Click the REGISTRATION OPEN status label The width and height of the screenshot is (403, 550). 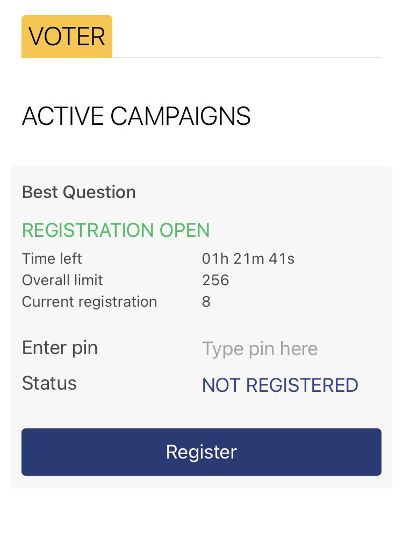116,230
